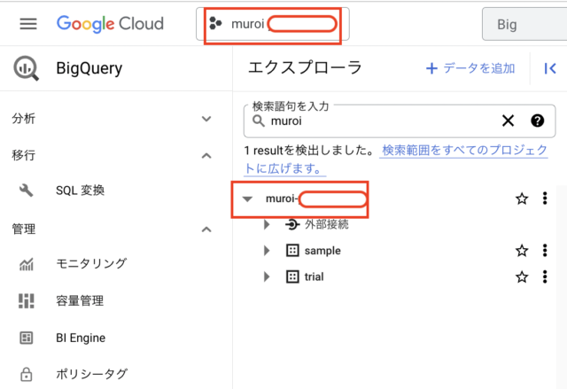Screen dimensions: 567x389
Task: Click the search help question icon
Action: pyautogui.click(x=538, y=121)
